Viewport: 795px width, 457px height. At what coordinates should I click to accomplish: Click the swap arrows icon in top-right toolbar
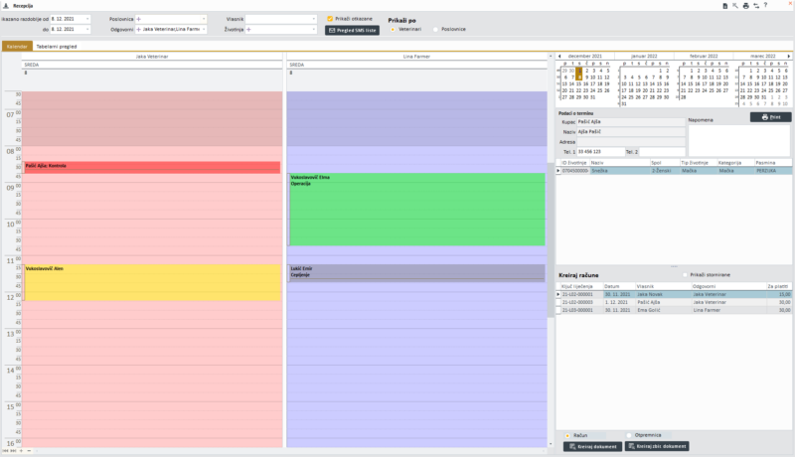756,6
